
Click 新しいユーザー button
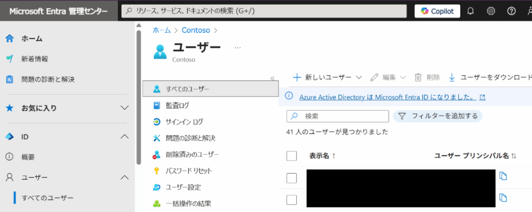322,77
